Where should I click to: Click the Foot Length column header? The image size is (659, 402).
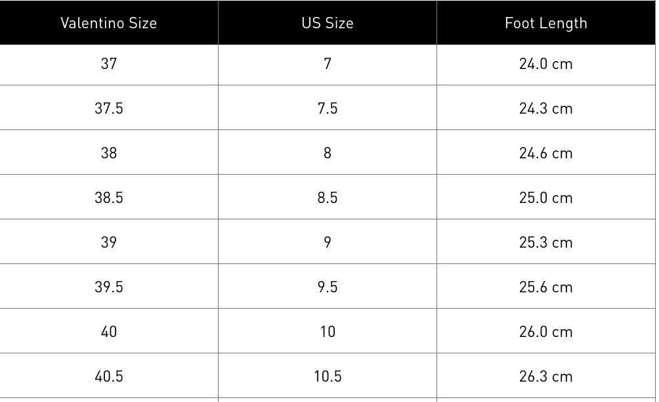pos(546,23)
